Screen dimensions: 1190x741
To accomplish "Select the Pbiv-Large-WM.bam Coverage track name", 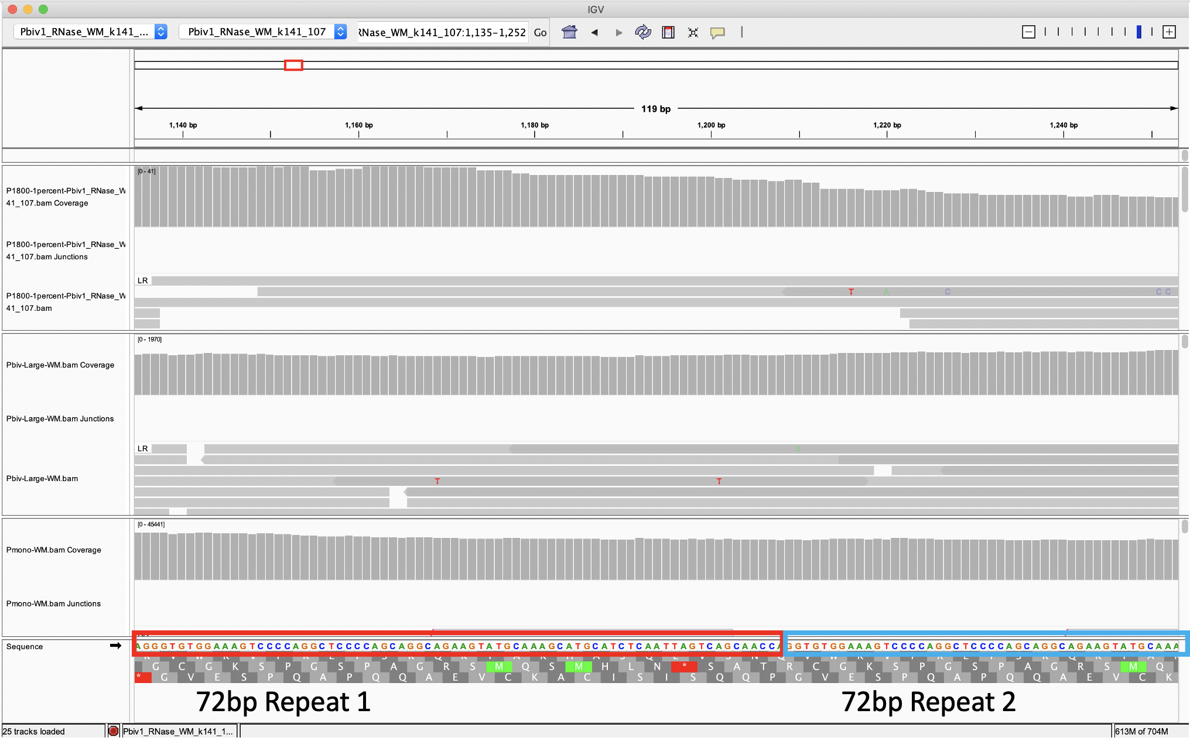I will coord(60,365).
